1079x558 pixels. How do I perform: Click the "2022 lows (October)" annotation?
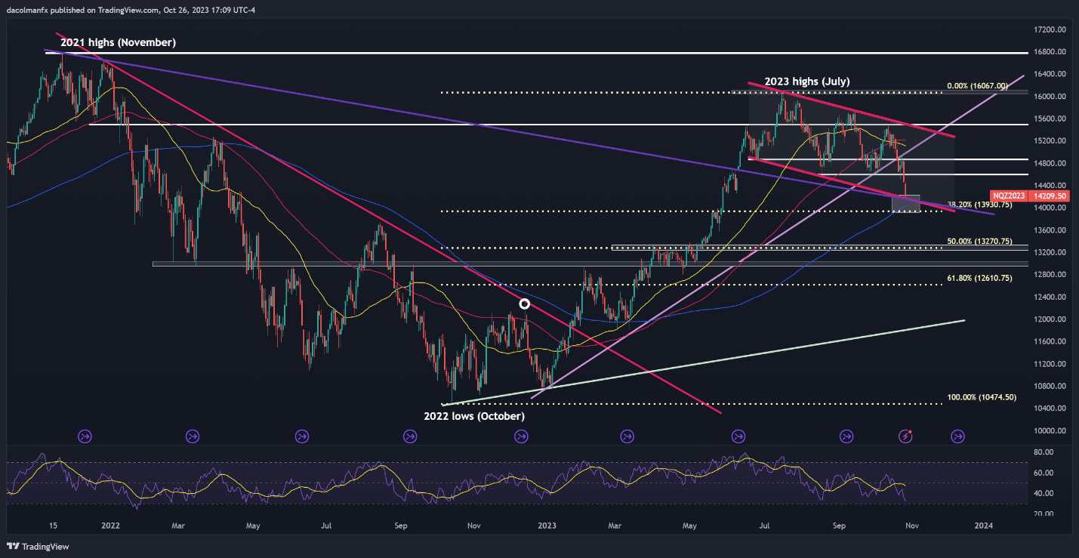(473, 416)
